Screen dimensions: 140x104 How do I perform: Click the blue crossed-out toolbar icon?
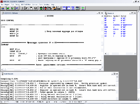tap(17, 8)
